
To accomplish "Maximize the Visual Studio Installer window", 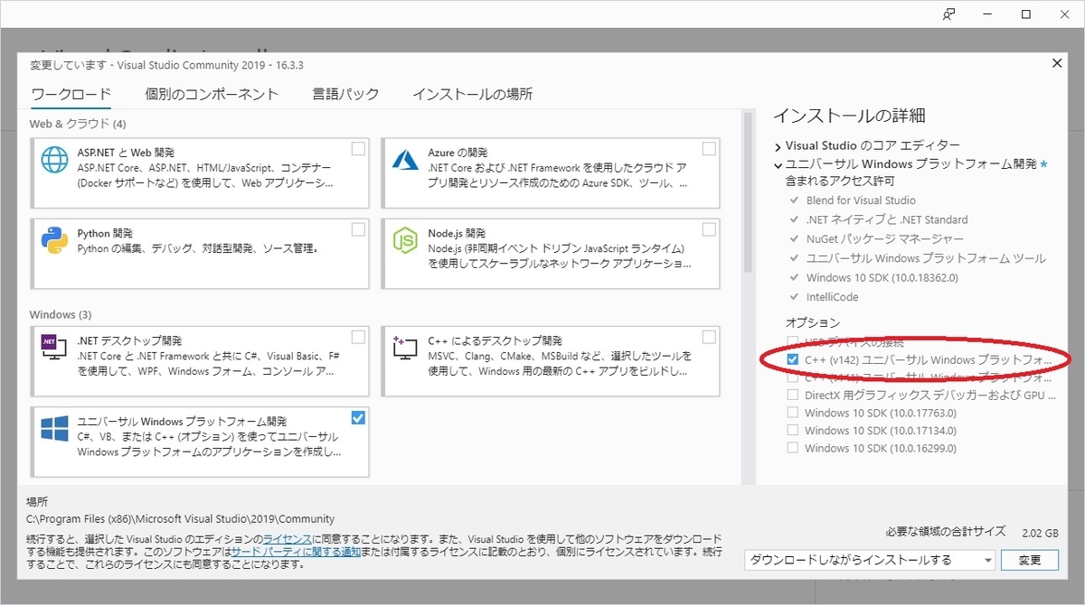I will (x=1026, y=14).
